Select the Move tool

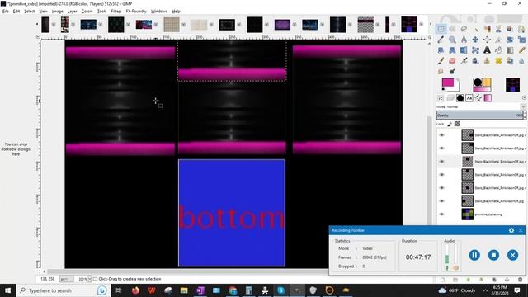pyautogui.click(x=475, y=40)
